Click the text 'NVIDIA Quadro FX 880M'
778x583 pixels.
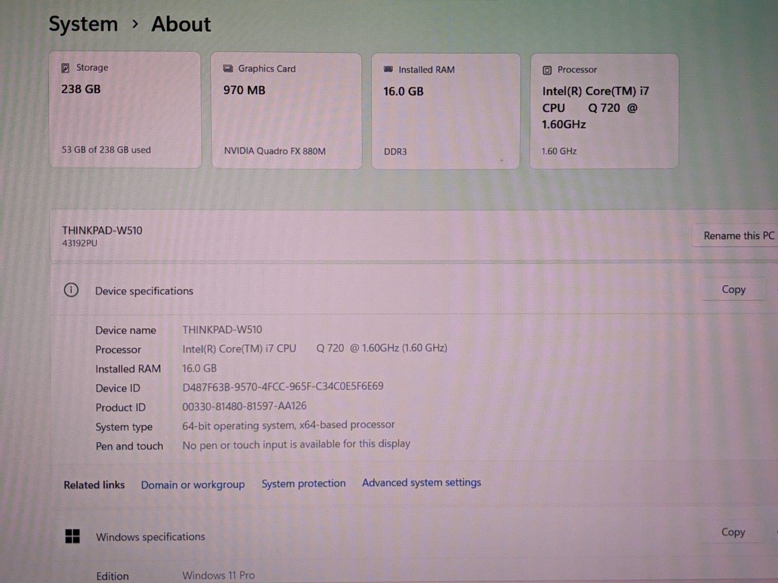[x=275, y=151]
